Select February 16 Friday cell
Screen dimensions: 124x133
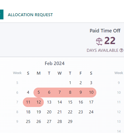[x=81, y=102]
